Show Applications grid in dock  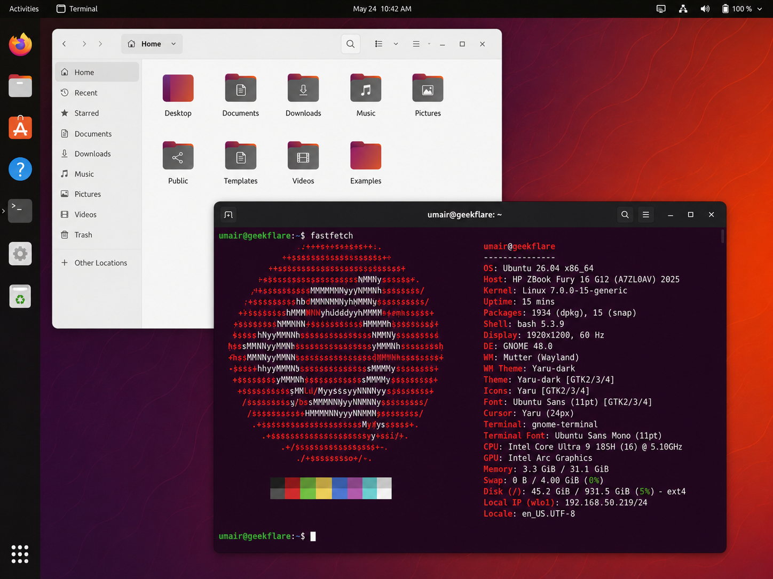(20, 554)
